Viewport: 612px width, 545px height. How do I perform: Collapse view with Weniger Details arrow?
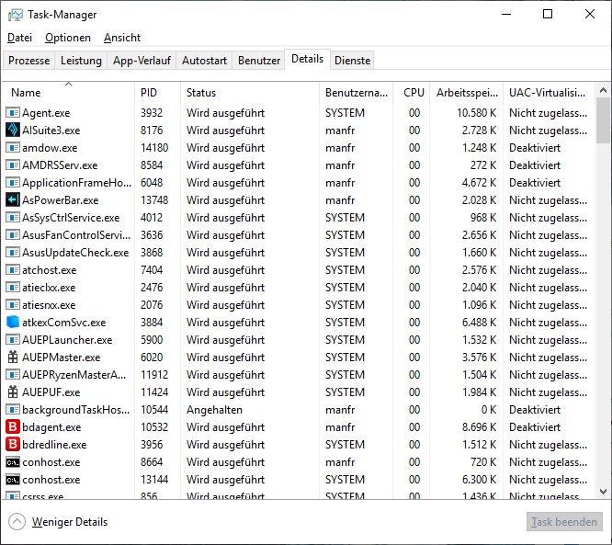pos(17,522)
